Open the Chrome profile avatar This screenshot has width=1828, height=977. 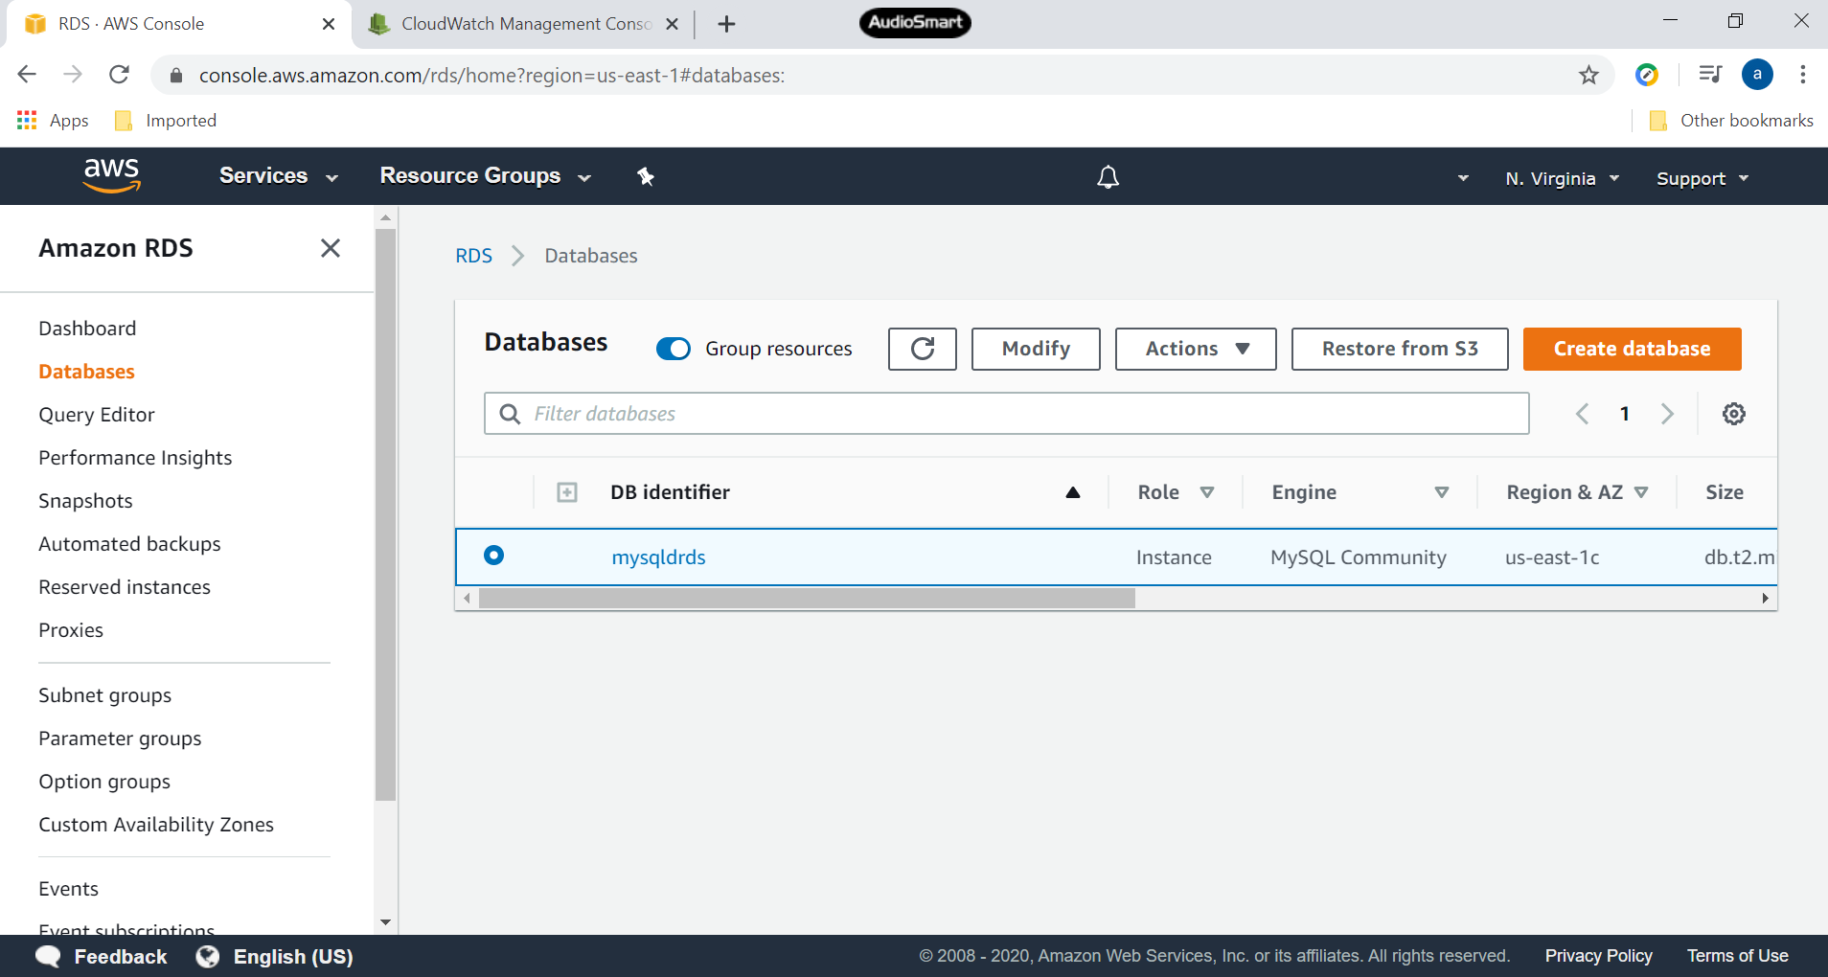1757,74
